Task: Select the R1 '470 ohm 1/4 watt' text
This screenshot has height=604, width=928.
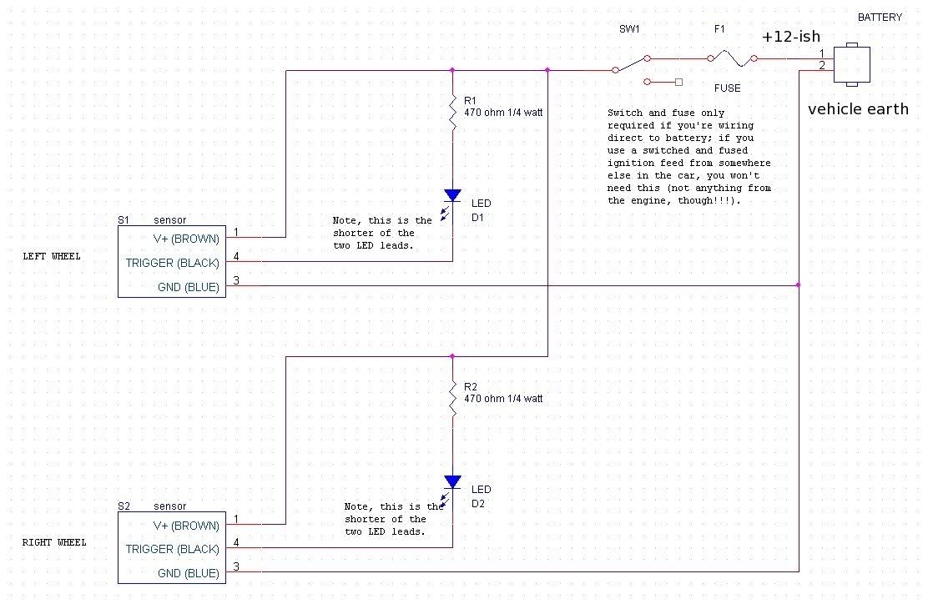Action: [503, 112]
